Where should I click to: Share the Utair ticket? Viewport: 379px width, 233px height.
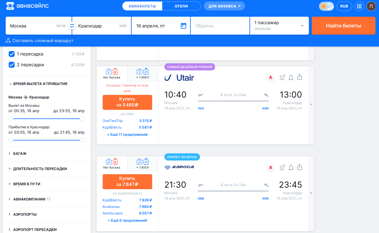click(x=300, y=77)
